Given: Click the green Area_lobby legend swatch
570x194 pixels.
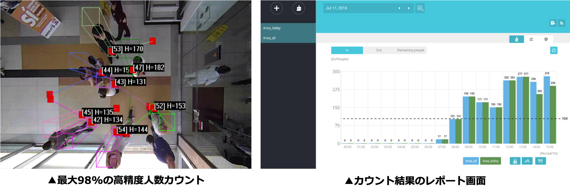Looking at the screenshot, I should pos(490,161).
